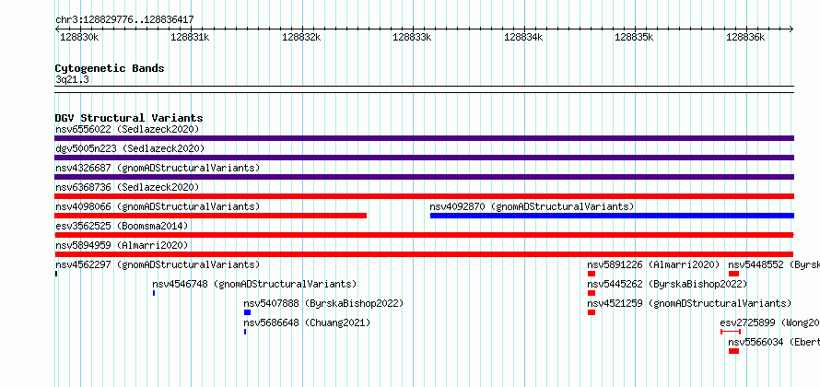820x387 pixels.
Task: Click the purple bar under dgv5005n223
Action: [x=424, y=158]
